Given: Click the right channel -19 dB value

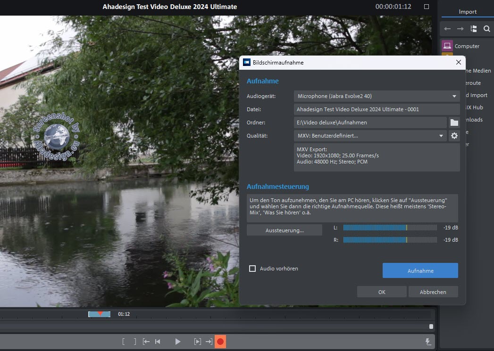Looking at the screenshot, I should coord(451,240).
